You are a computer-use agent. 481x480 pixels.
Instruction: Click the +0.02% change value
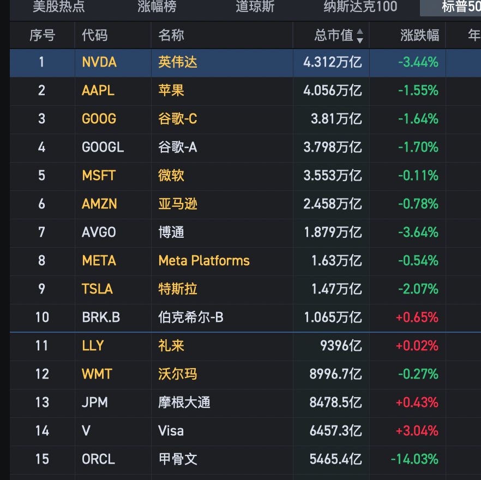pos(417,346)
